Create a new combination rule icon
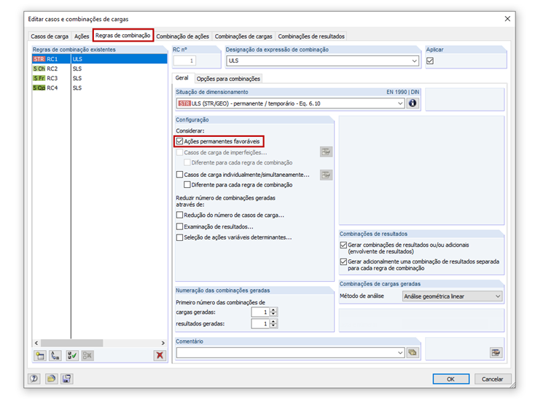 (x=40, y=355)
